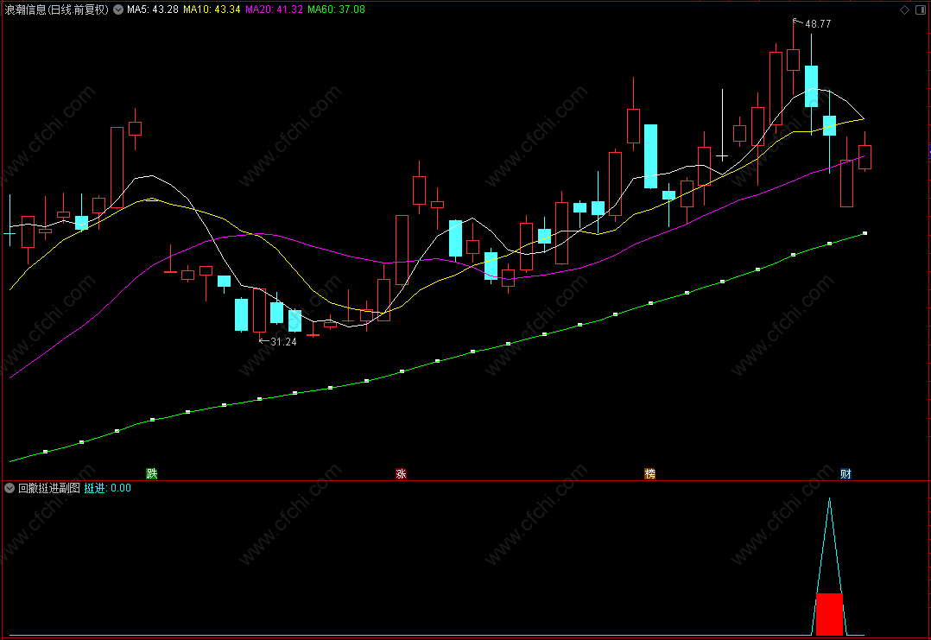This screenshot has width=931, height=640.
Task: Expand the 回撤挺进副图 sub-chart dropdown arrow
Action: click(x=9, y=488)
